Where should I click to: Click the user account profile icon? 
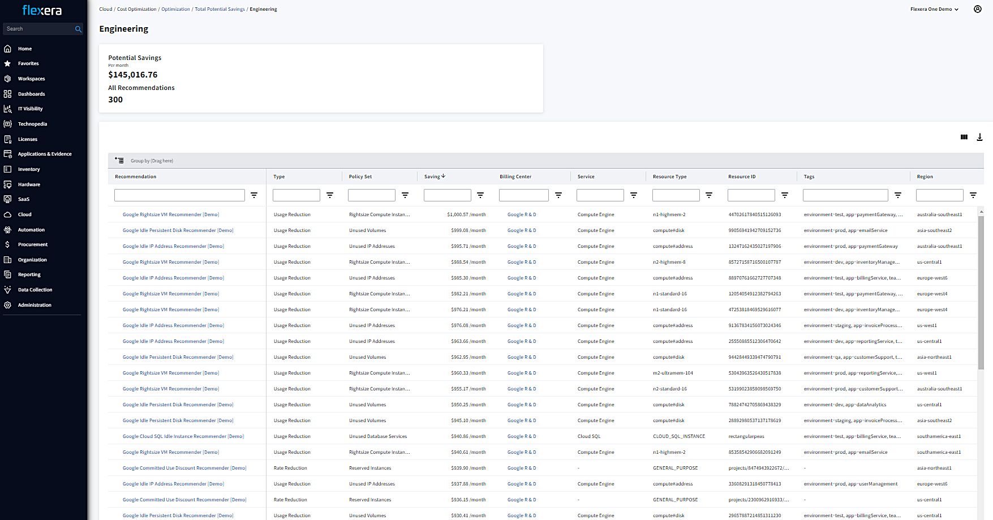[977, 9]
